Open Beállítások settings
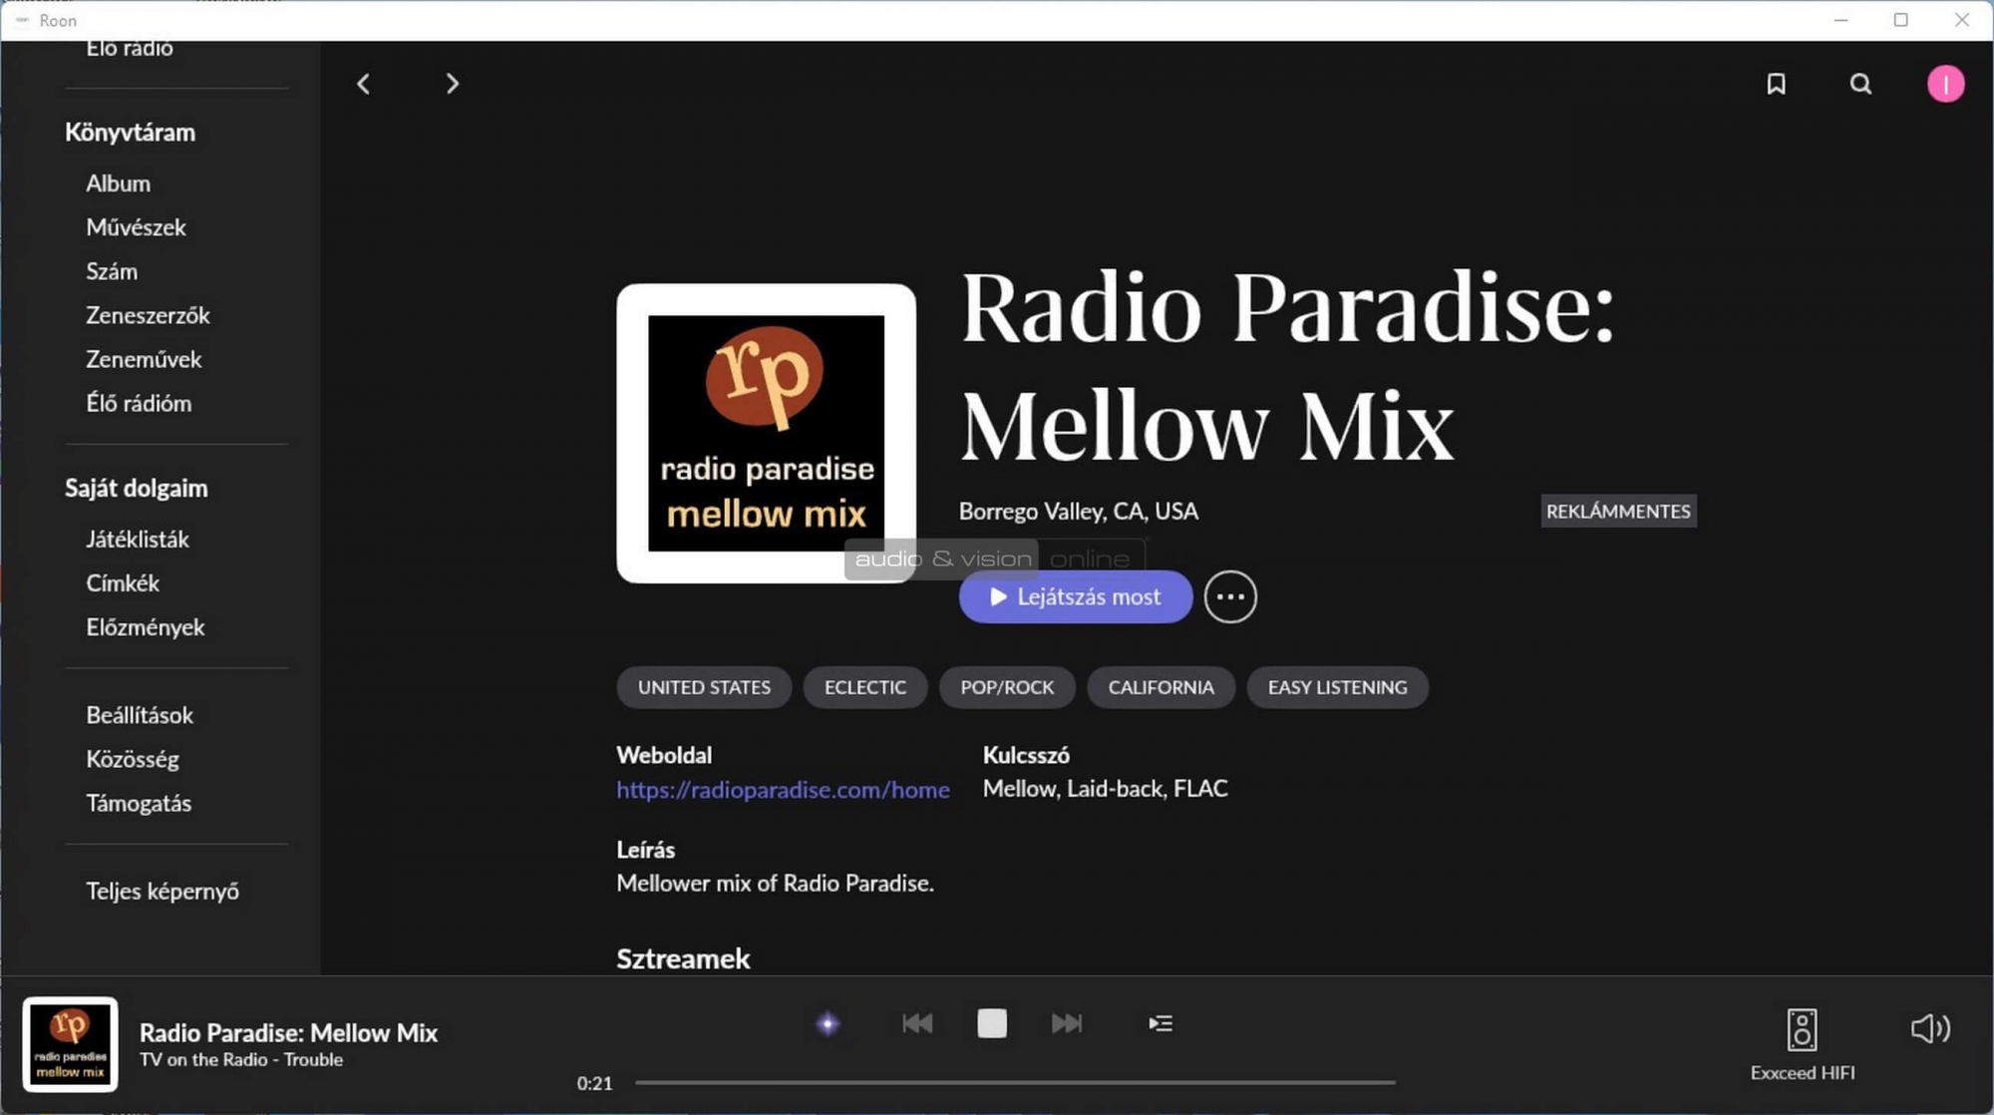1994x1115 pixels. (x=140, y=715)
